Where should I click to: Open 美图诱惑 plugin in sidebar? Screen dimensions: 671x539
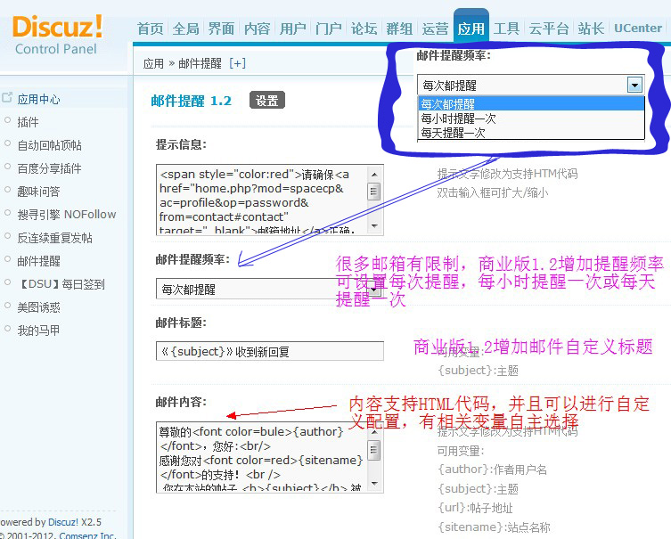pos(38,307)
